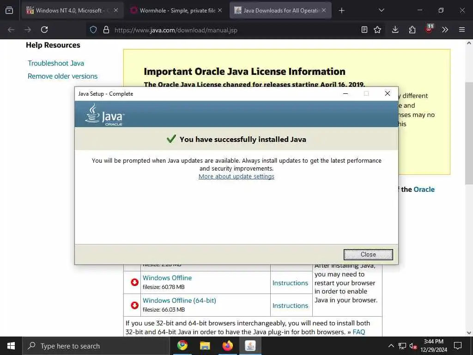Screen dimensions: 473x355
Task: Open the clock and date flyout
Action: 433,346
